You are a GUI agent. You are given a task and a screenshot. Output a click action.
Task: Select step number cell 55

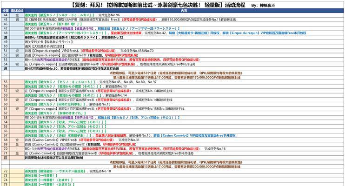pos(5,82)
